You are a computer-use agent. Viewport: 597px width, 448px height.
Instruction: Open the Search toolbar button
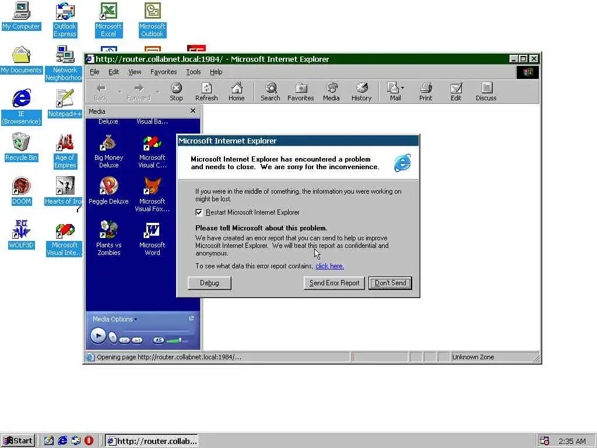271,92
